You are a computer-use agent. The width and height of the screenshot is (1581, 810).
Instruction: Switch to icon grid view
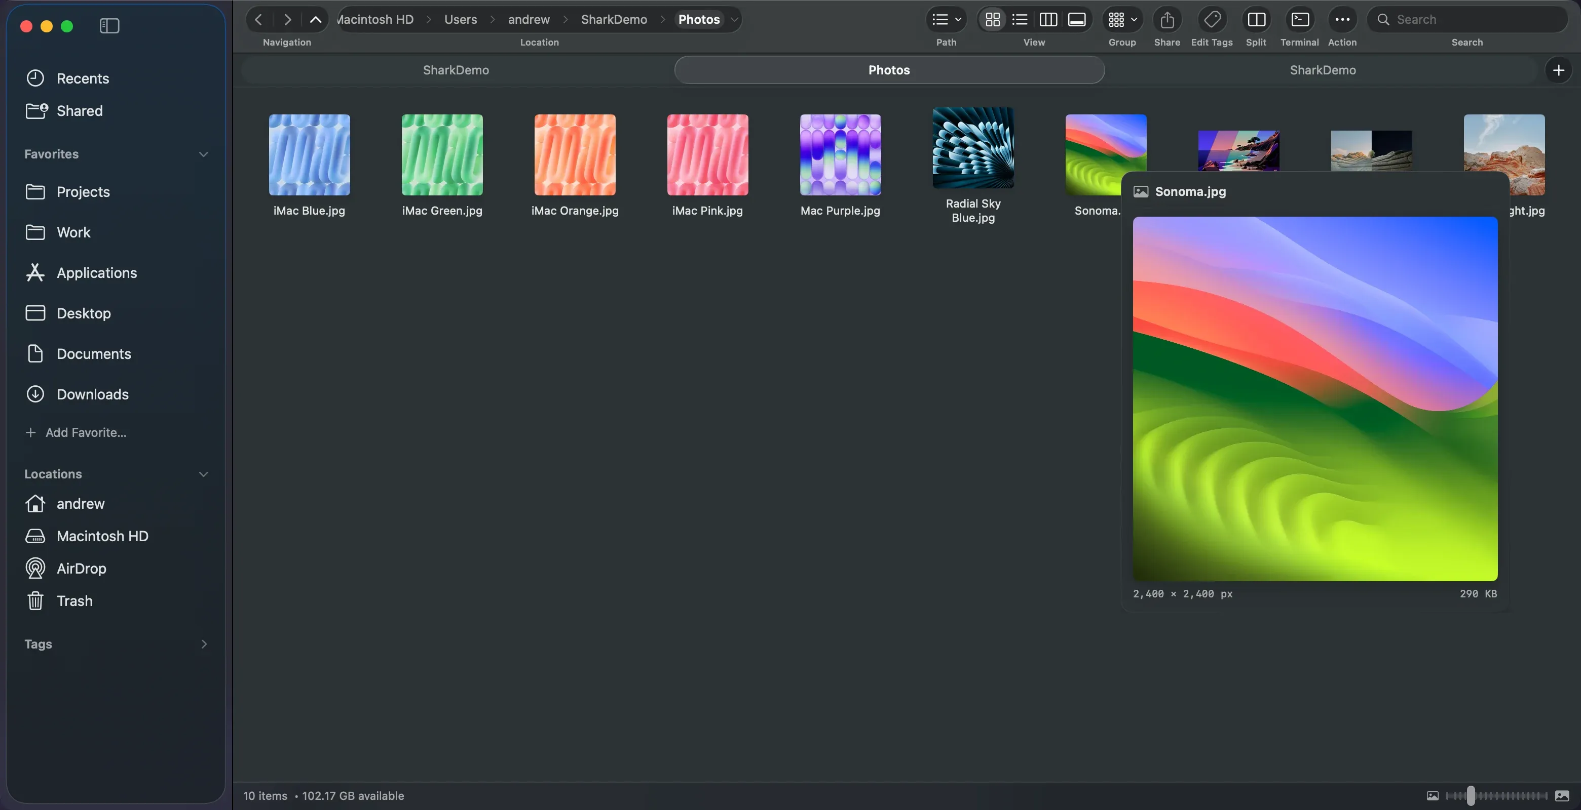[992, 20]
